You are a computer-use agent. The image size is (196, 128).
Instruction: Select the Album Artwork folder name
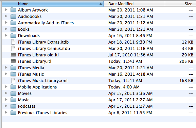(33, 10)
